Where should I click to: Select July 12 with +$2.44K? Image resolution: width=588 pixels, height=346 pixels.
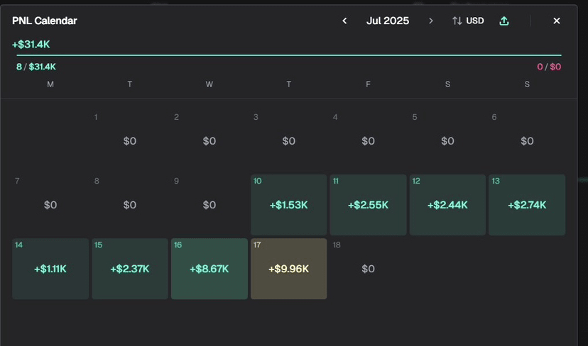447,205
